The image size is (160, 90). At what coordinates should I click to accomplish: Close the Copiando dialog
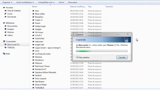coord(127,34)
